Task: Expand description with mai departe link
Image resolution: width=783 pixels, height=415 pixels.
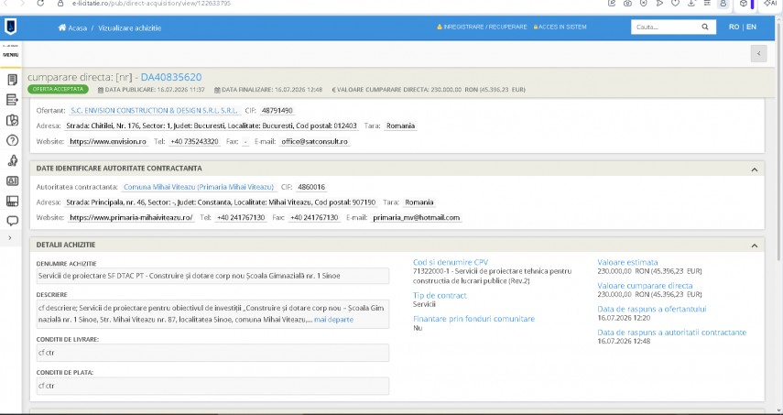Action: [x=333, y=320]
